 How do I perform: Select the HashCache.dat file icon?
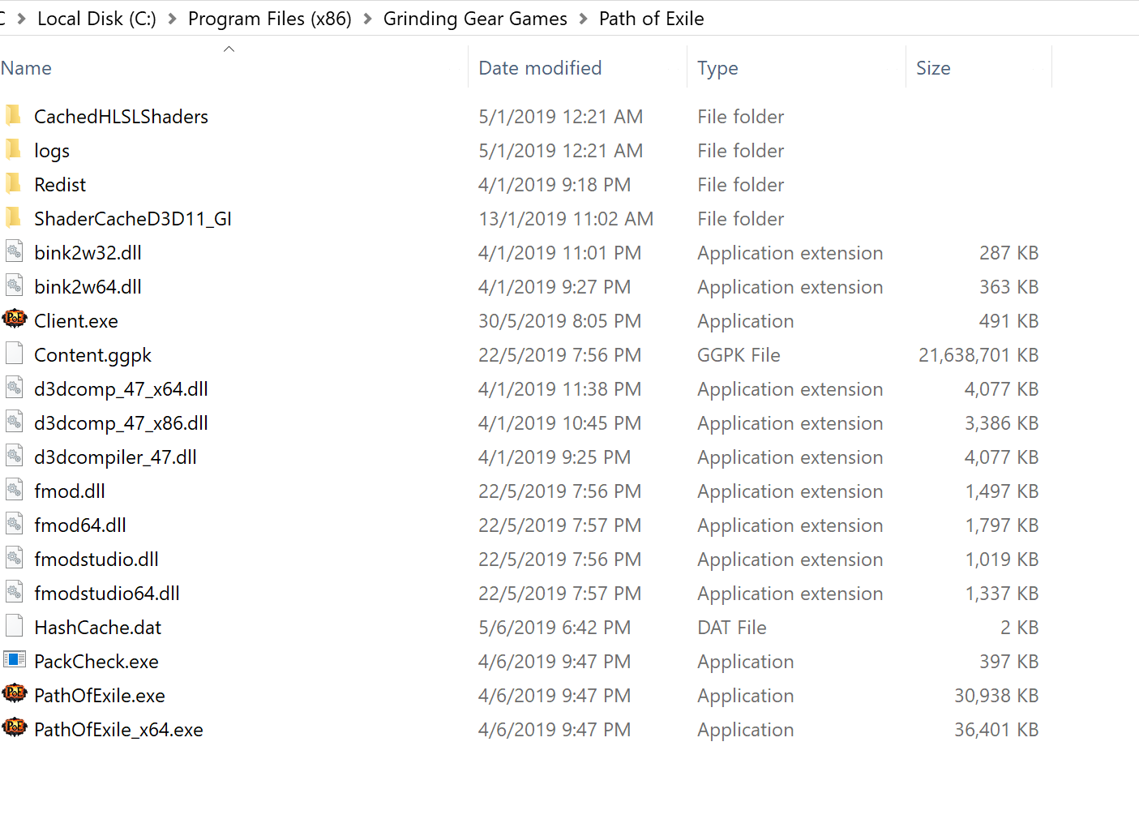coord(14,627)
